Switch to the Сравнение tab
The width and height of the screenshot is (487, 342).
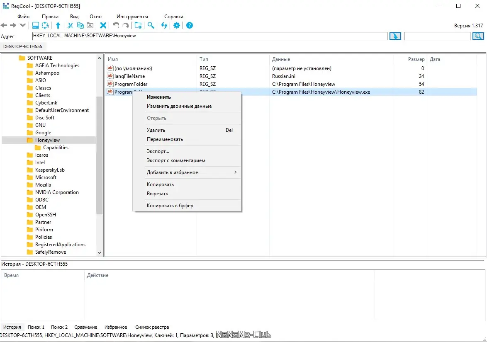[86, 327]
